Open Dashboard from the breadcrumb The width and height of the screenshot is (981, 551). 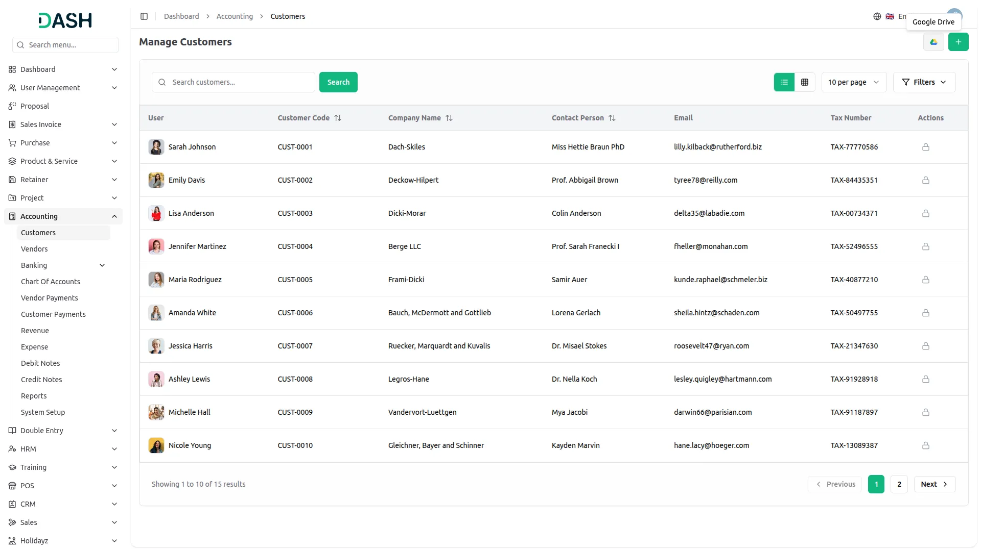(x=181, y=16)
